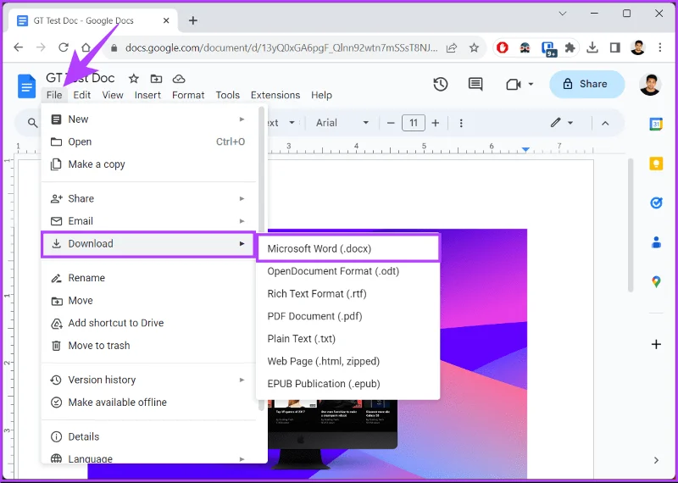The height and width of the screenshot is (483, 678).
Task: Collapse the header with the up chevron
Action: click(x=605, y=123)
